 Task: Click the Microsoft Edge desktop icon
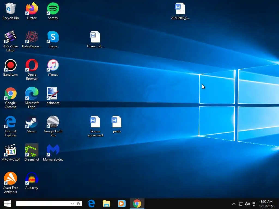(x=32, y=98)
